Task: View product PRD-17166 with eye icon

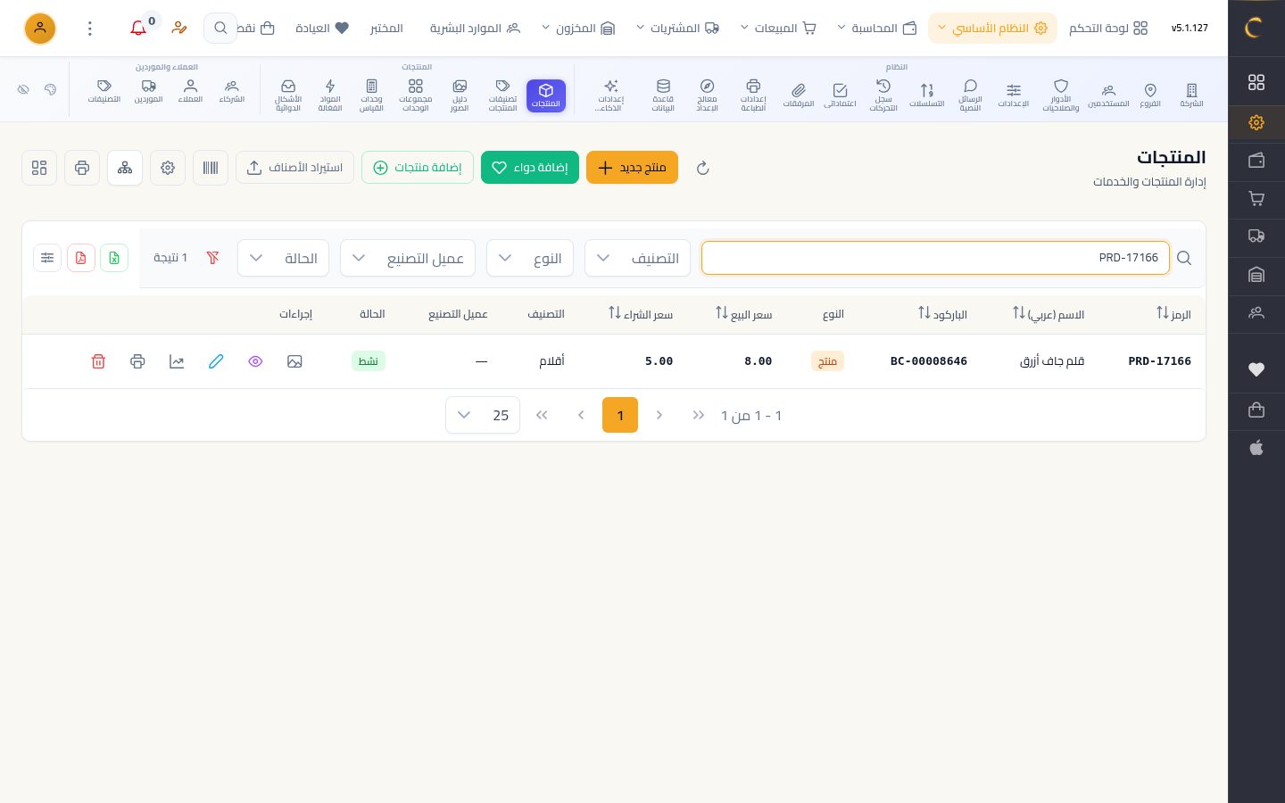Action: (x=255, y=361)
